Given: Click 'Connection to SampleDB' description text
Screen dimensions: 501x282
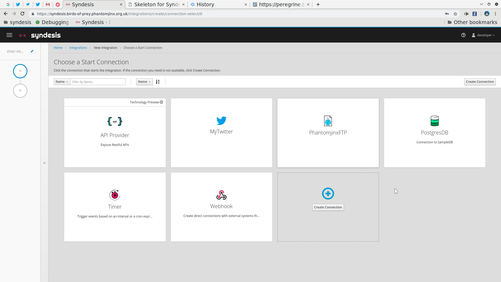Looking at the screenshot, I should 435,142.
